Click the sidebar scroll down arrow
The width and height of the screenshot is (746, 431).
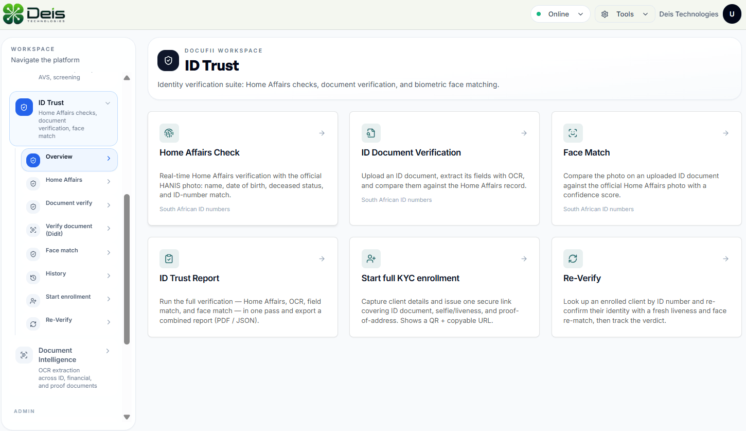(x=127, y=417)
